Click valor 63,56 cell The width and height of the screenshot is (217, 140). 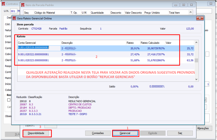tap(190, 60)
